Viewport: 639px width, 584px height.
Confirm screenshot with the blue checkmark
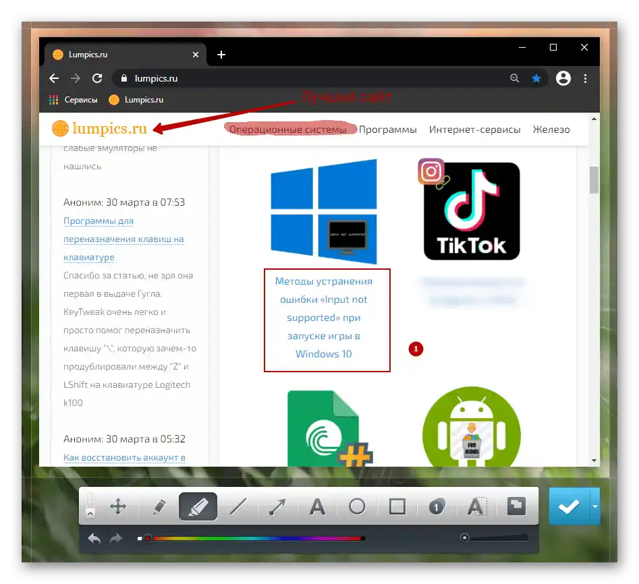click(569, 506)
